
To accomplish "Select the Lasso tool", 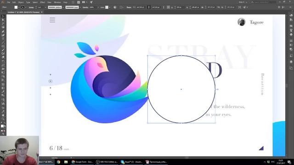I will tap(3, 27).
